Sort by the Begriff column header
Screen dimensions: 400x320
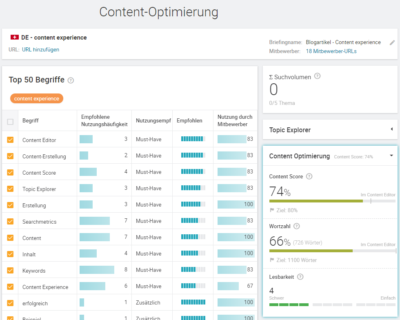[x=31, y=121]
